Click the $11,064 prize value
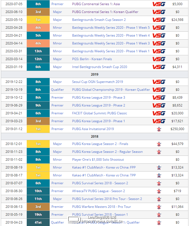 click(177, 207)
